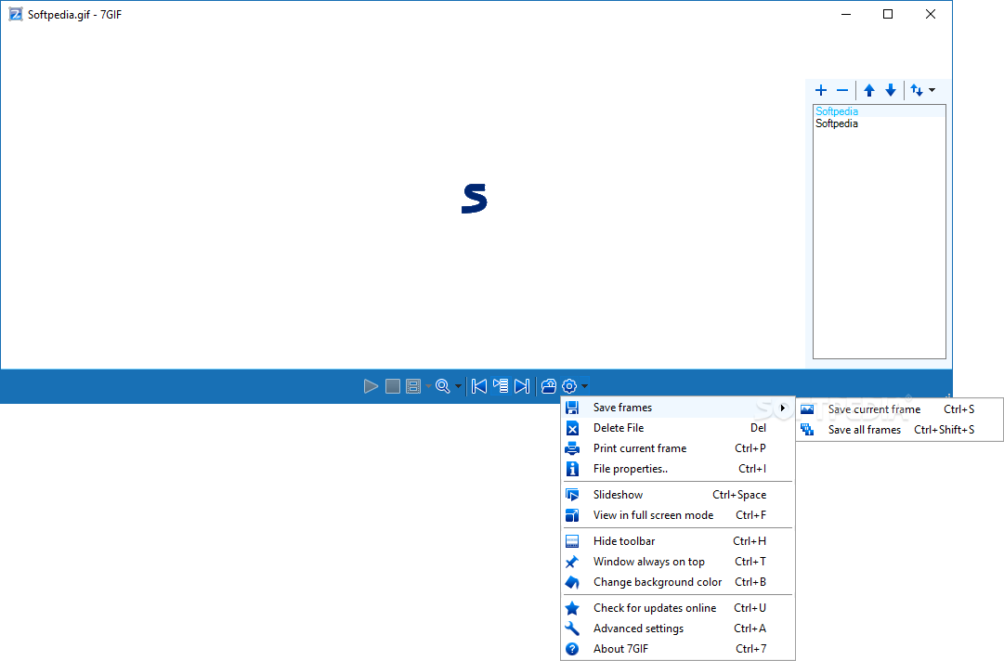The width and height of the screenshot is (1004, 661).
Task: Click the magnifier zoom icon
Action: coord(442,386)
